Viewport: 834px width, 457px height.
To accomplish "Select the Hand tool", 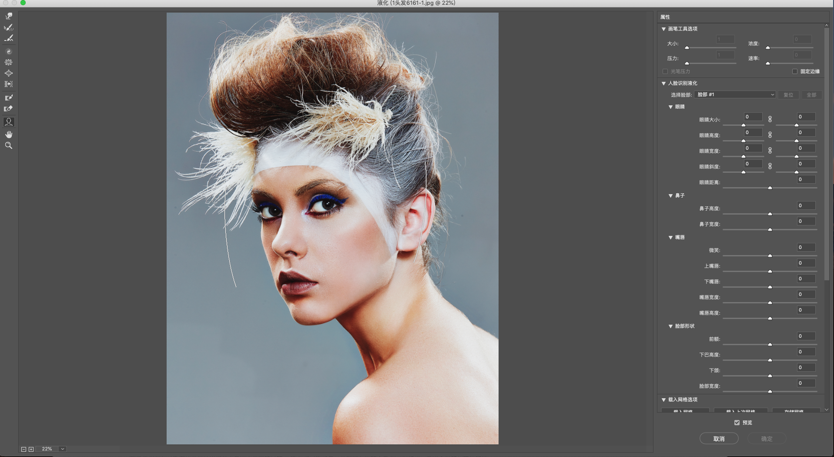I will (9, 134).
